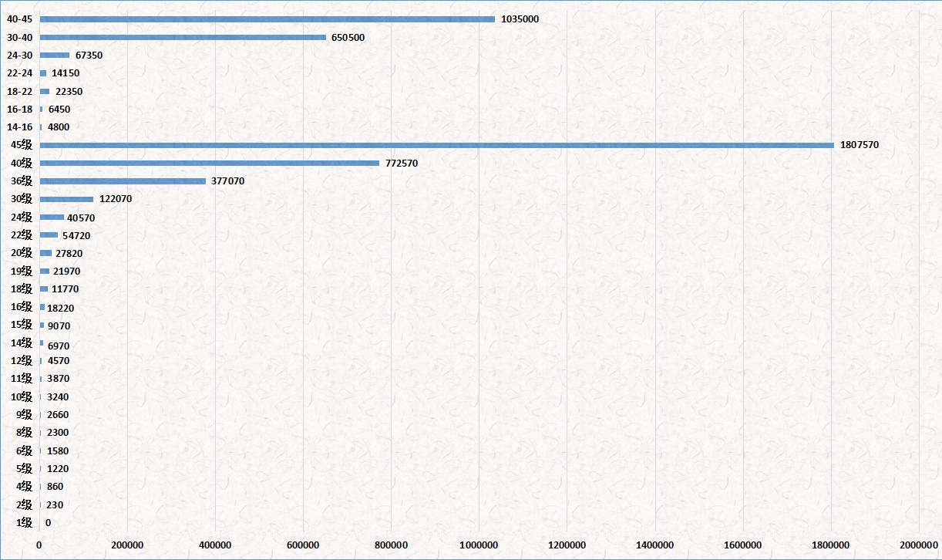The height and width of the screenshot is (560, 942).
Task: Select the 1000000 horizontal axis tick label
Action: click(479, 545)
